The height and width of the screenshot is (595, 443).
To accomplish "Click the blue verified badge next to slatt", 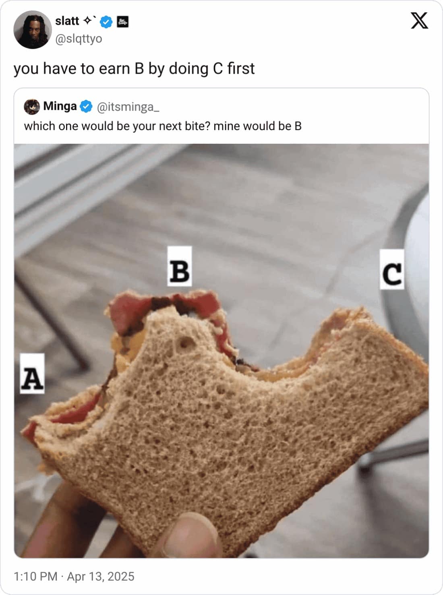I will 106,22.
